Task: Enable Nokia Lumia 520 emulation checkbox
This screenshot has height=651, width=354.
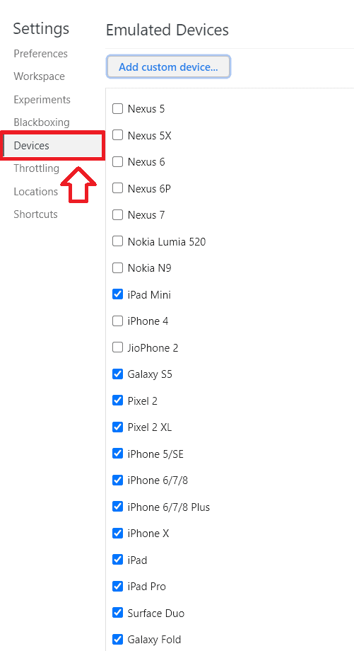Action: [x=118, y=241]
